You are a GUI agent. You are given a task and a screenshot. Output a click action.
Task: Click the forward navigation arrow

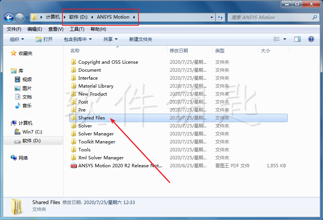tap(19, 17)
